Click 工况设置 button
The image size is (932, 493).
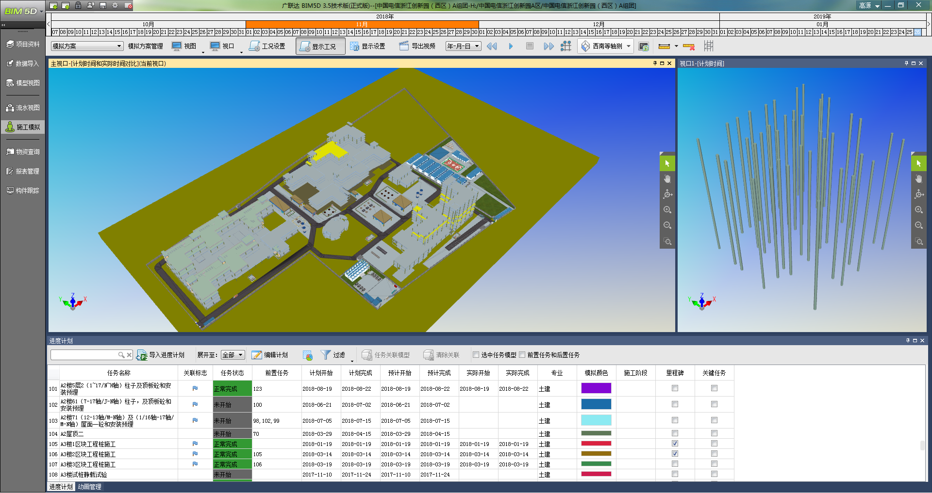pyautogui.click(x=267, y=46)
